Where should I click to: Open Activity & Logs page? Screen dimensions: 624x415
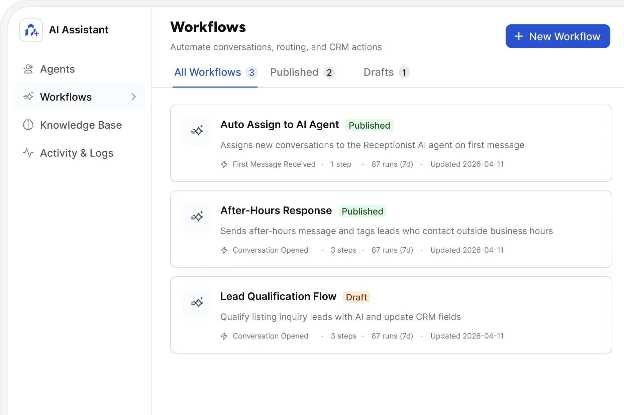pyautogui.click(x=80, y=153)
